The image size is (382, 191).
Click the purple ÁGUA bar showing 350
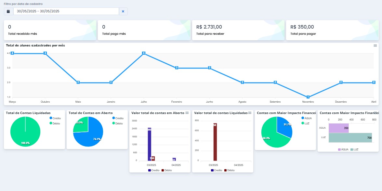[339, 128]
